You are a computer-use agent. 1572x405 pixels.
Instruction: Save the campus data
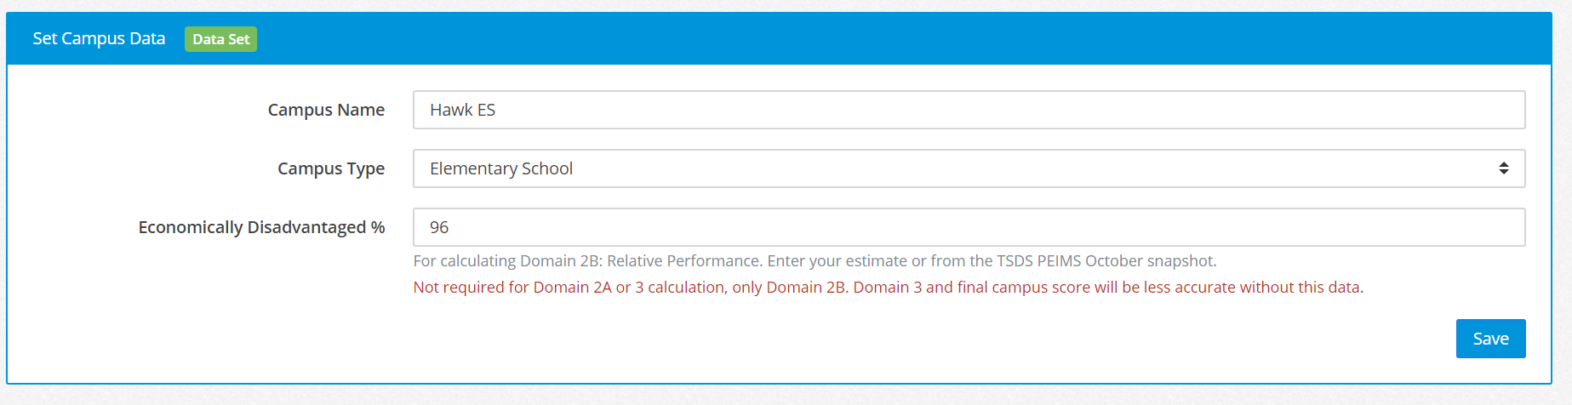pyautogui.click(x=1489, y=339)
